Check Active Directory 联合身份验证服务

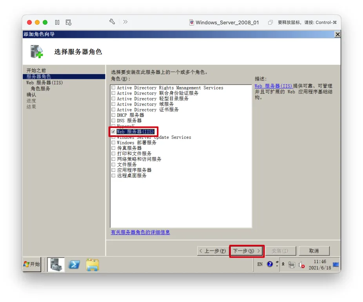pyautogui.click(x=113, y=93)
